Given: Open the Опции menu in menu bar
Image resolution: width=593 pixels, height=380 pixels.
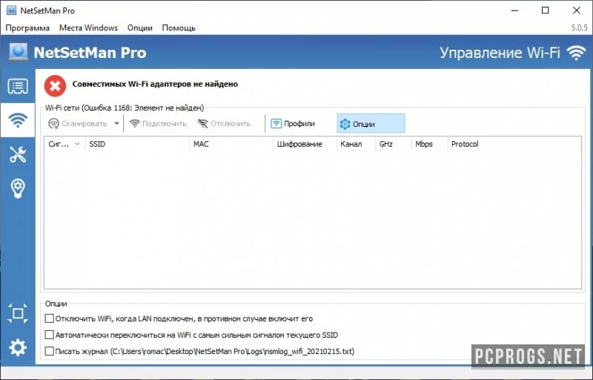Looking at the screenshot, I should pyautogui.click(x=140, y=28).
